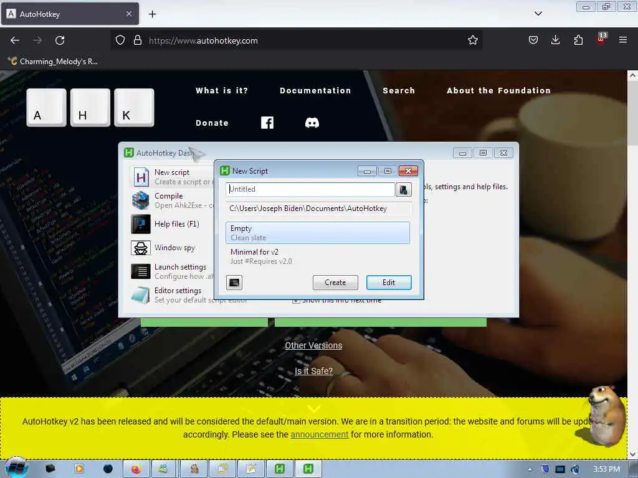
Task: Toggle the Show this info next time checkbox
Action: pyautogui.click(x=296, y=301)
